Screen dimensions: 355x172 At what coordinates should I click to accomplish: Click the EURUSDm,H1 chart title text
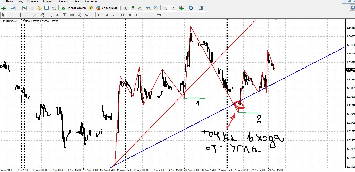[11, 21]
